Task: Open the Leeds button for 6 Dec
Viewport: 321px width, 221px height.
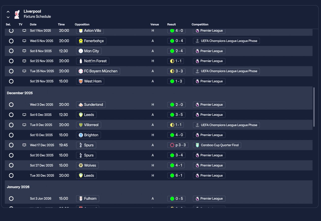Action: click(x=86, y=115)
